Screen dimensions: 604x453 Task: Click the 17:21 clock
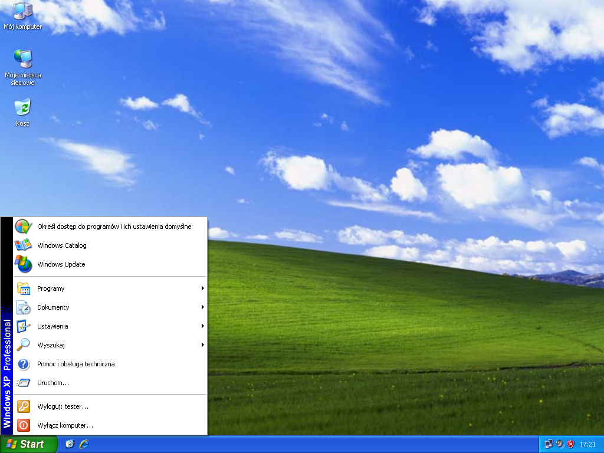click(x=587, y=444)
